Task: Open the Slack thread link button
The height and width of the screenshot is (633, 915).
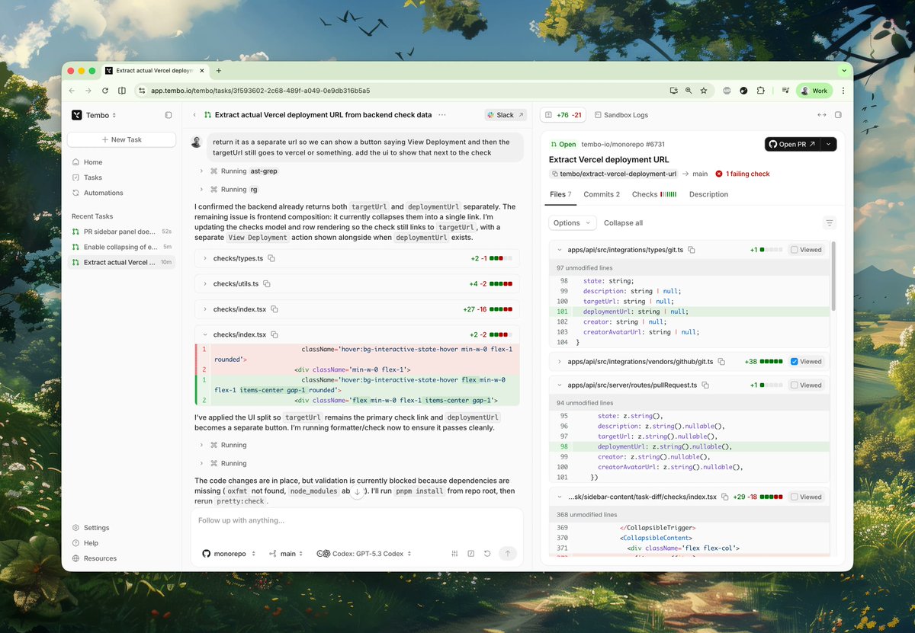Action: 506,115
